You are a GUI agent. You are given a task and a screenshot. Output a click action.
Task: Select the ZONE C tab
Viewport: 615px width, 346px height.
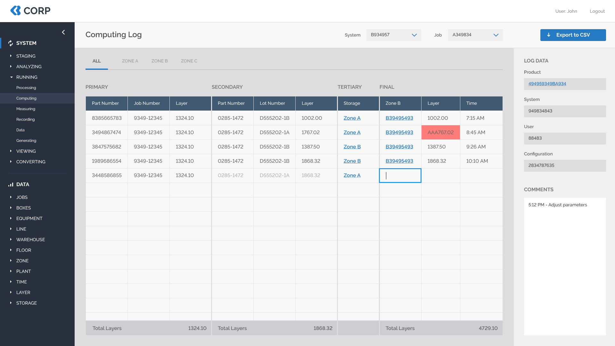pyautogui.click(x=189, y=61)
